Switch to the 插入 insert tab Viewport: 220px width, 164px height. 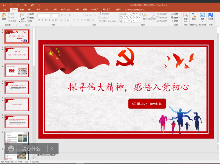30,10
